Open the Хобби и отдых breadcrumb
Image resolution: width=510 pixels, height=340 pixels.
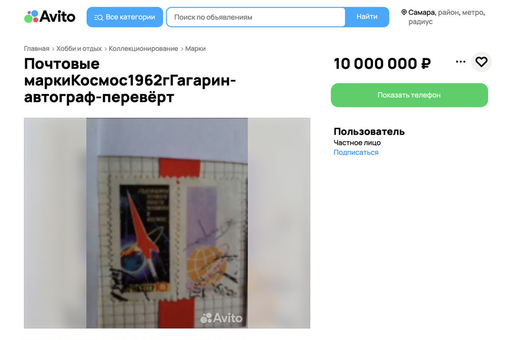coord(79,48)
